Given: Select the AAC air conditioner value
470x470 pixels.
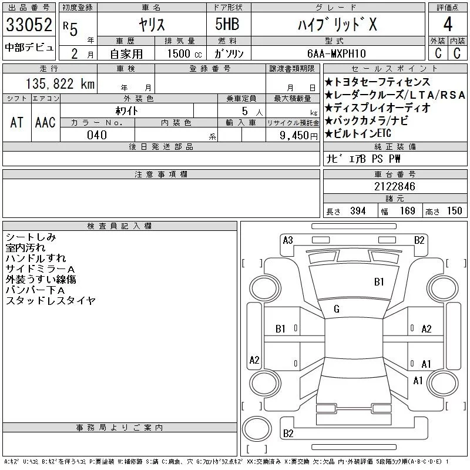Looking at the screenshot, I should tap(45, 122).
